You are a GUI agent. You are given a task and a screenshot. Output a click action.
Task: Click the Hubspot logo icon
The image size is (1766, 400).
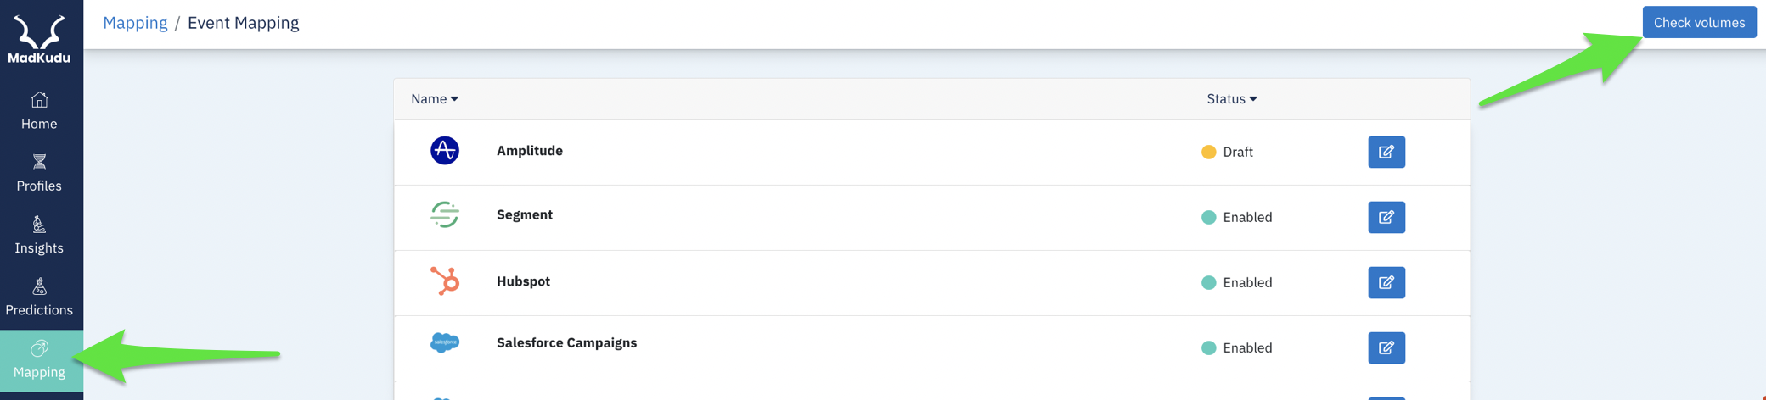click(445, 281)
